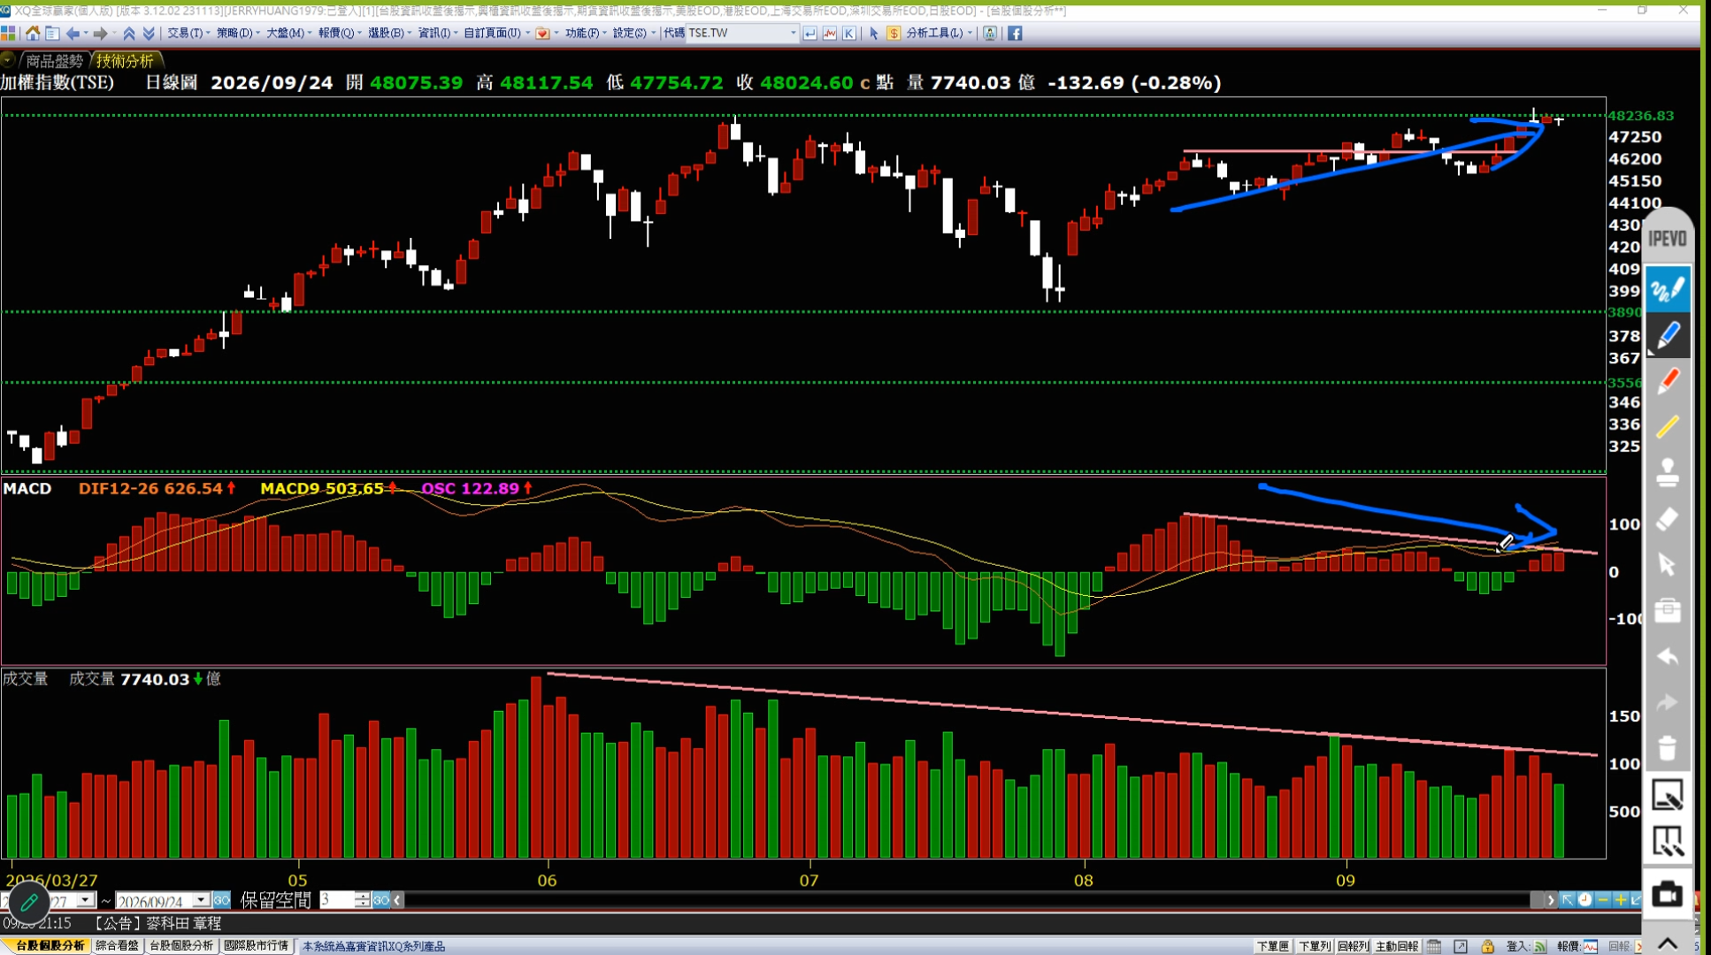Select the blue pen in IPEVO toolbar

pyautogui.click(x=1668, y=336)
